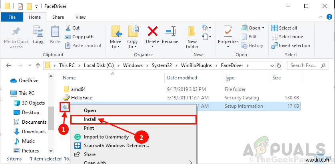Image resolution: width=335 pixels, height=164 pixels.
Task: Choose Print from context menu
Action: tap(133, 128)
